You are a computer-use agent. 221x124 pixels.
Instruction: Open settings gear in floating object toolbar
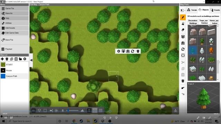[119, 51]
